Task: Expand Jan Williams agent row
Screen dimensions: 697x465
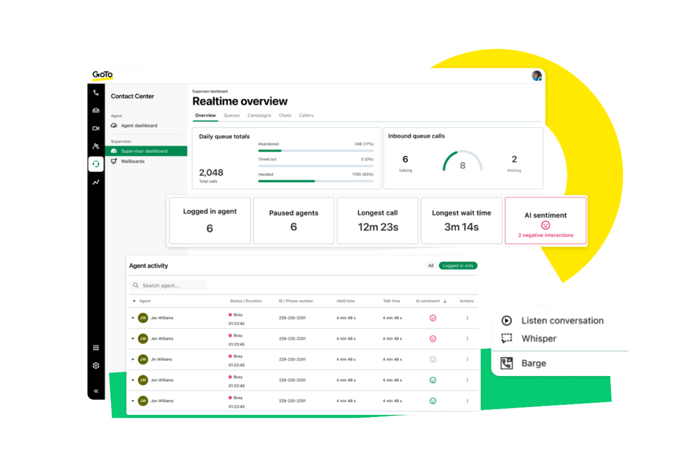Action: (x=133, y=318)
